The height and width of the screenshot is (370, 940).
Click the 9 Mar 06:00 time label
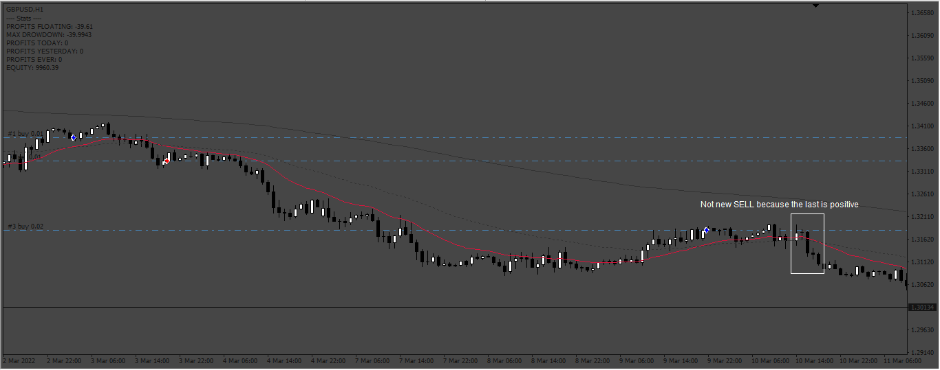[x=637, y=361]
